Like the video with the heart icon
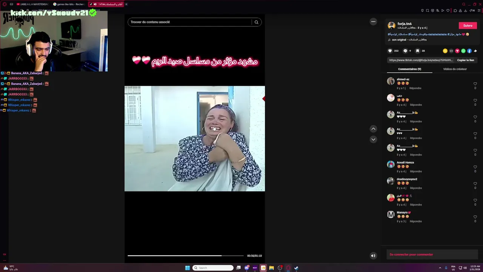Screen dimensions: 483x272 pos(390,51)
